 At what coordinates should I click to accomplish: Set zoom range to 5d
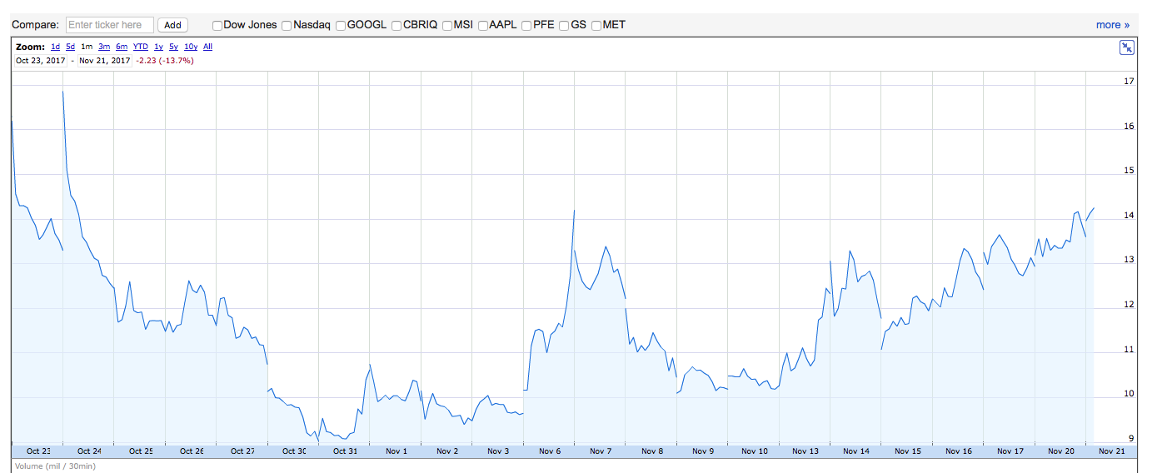[x=70, y=47]
